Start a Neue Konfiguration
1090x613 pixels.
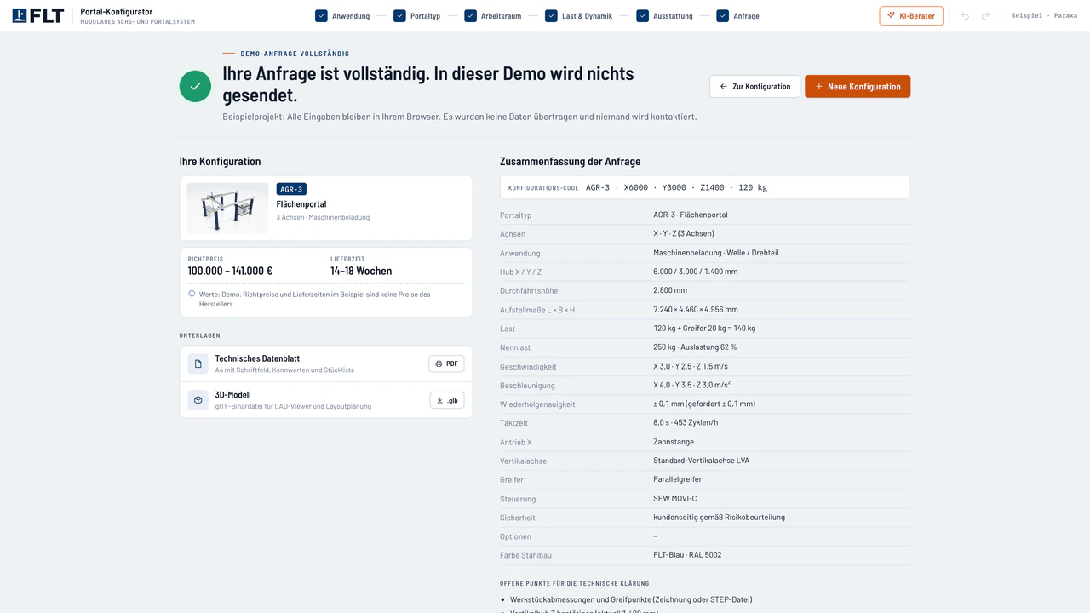pos(858,86)
